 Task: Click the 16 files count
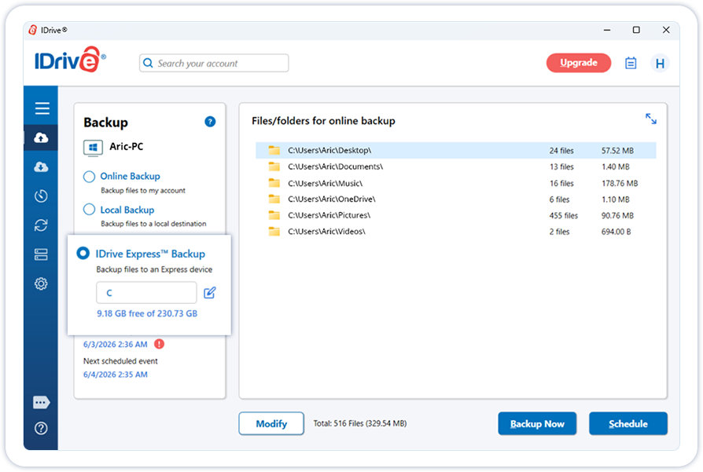tap(561, 183)
